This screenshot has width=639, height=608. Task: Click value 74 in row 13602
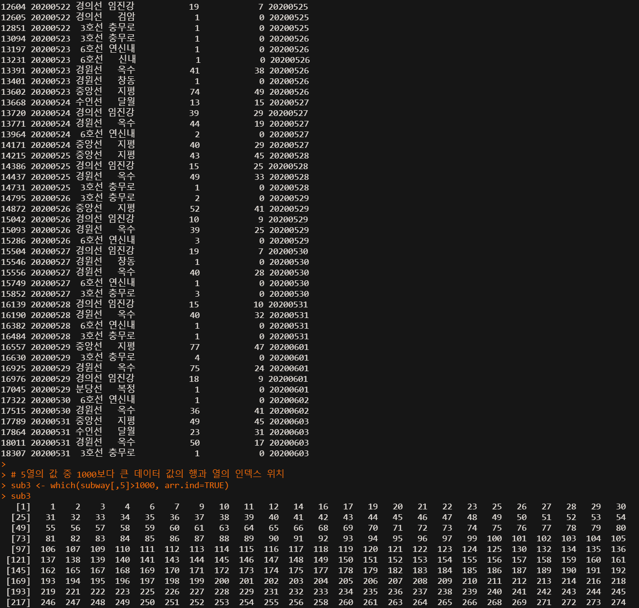coord(195,92)
